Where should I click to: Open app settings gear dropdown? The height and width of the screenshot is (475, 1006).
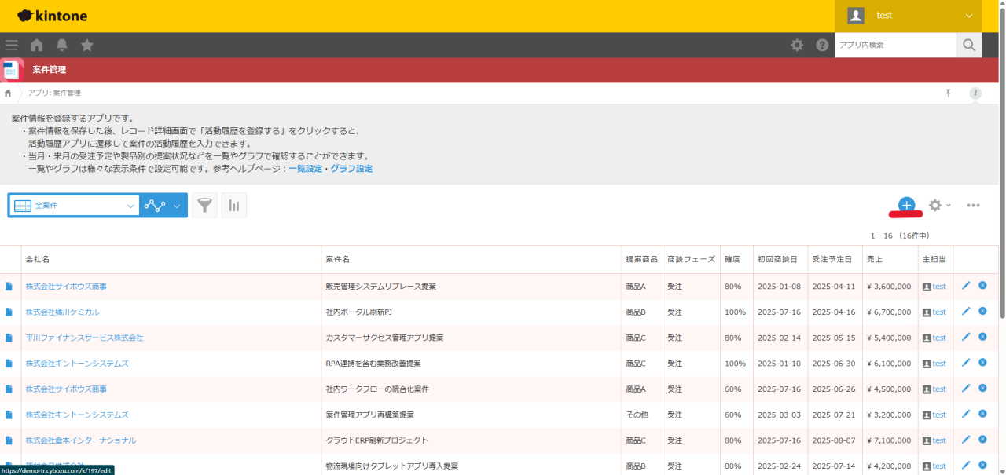(x=938, y=205)
